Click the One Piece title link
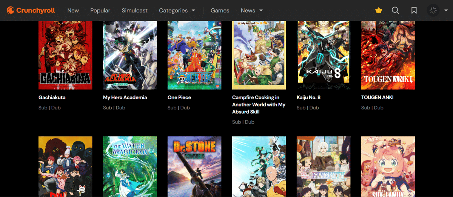The image size is (453, 197). pos(179,97)
